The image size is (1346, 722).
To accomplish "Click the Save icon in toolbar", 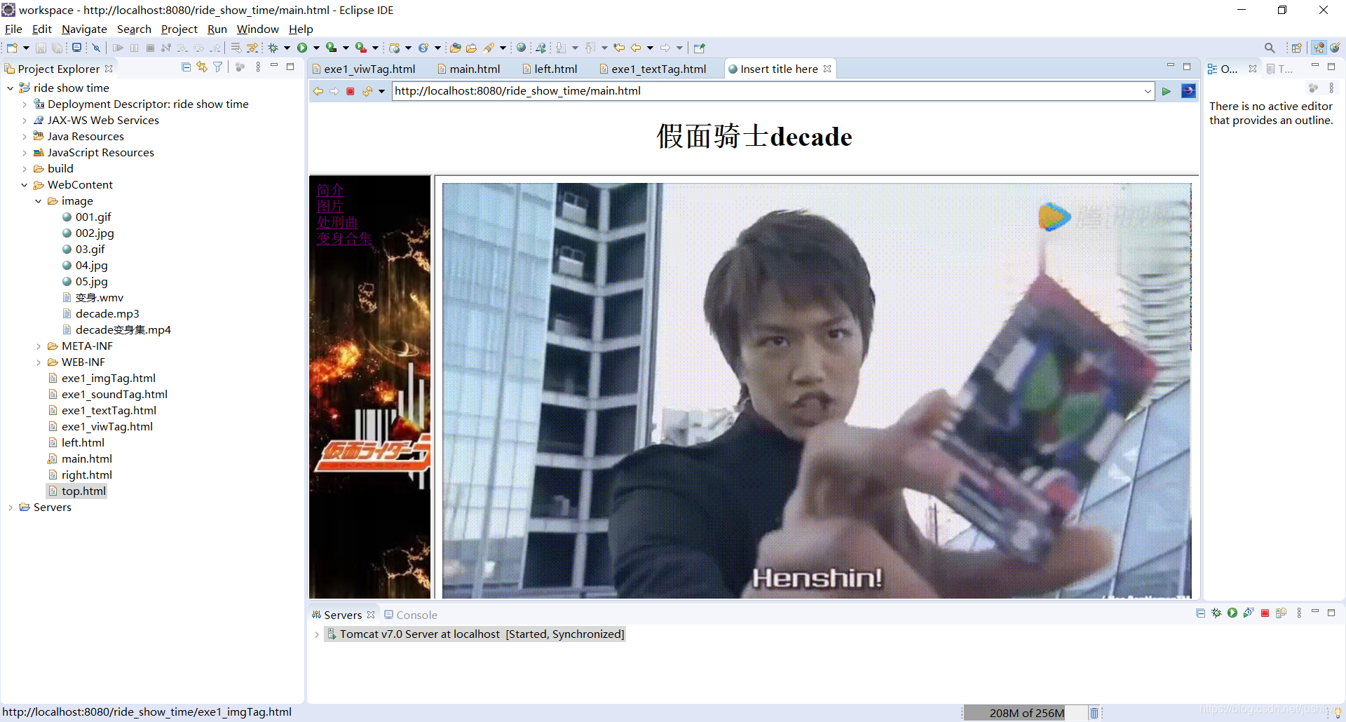I will tap(41, 48).
